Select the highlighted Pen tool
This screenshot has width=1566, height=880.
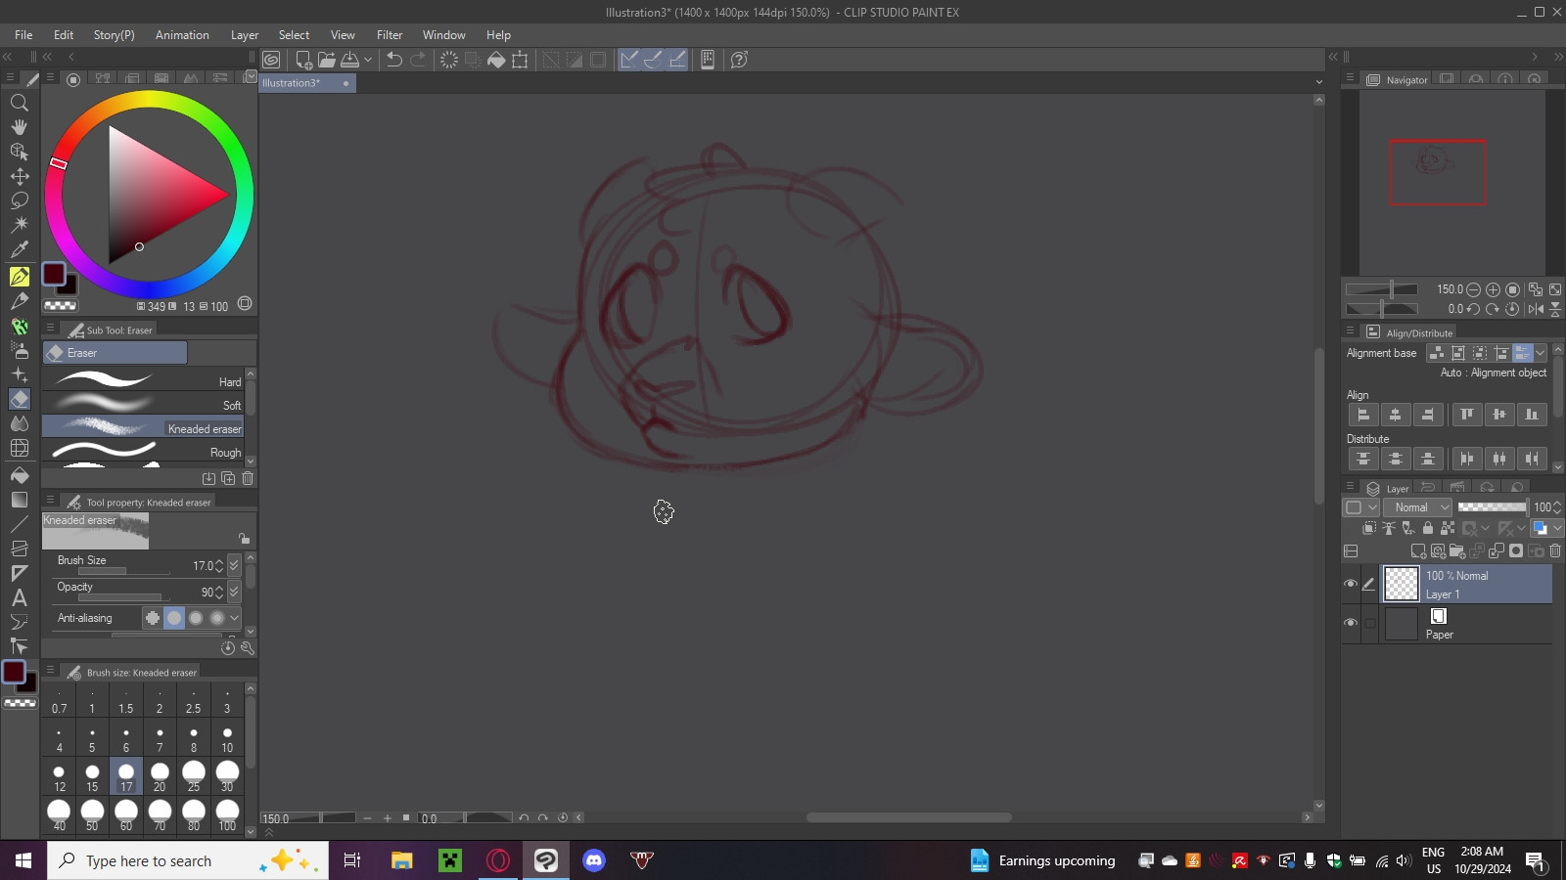pyautogui.click(x=19, y=277)
